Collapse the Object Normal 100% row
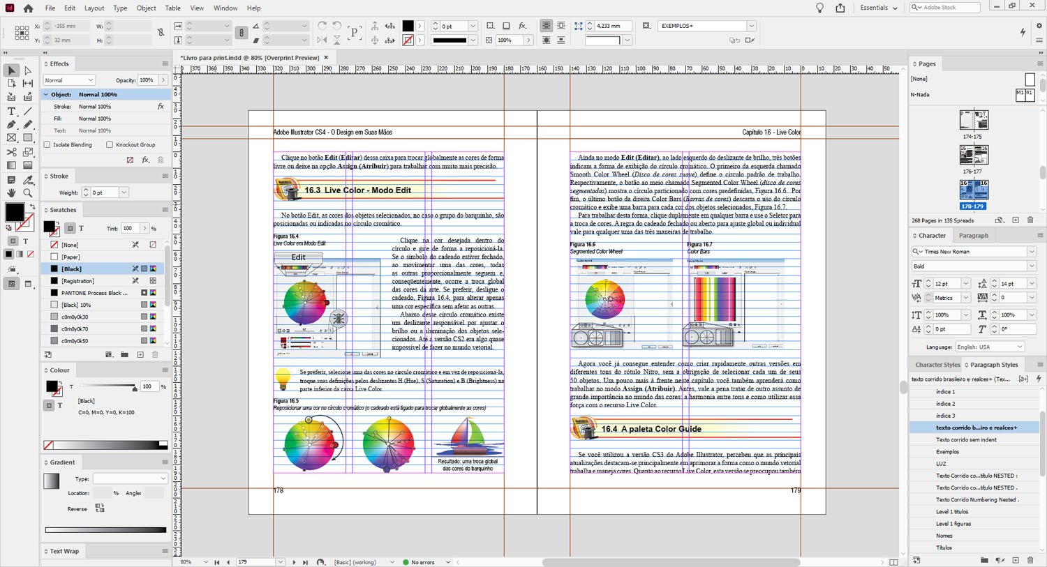The height and width of the screenshot is (567, 1047). click(x=46, y=94)
